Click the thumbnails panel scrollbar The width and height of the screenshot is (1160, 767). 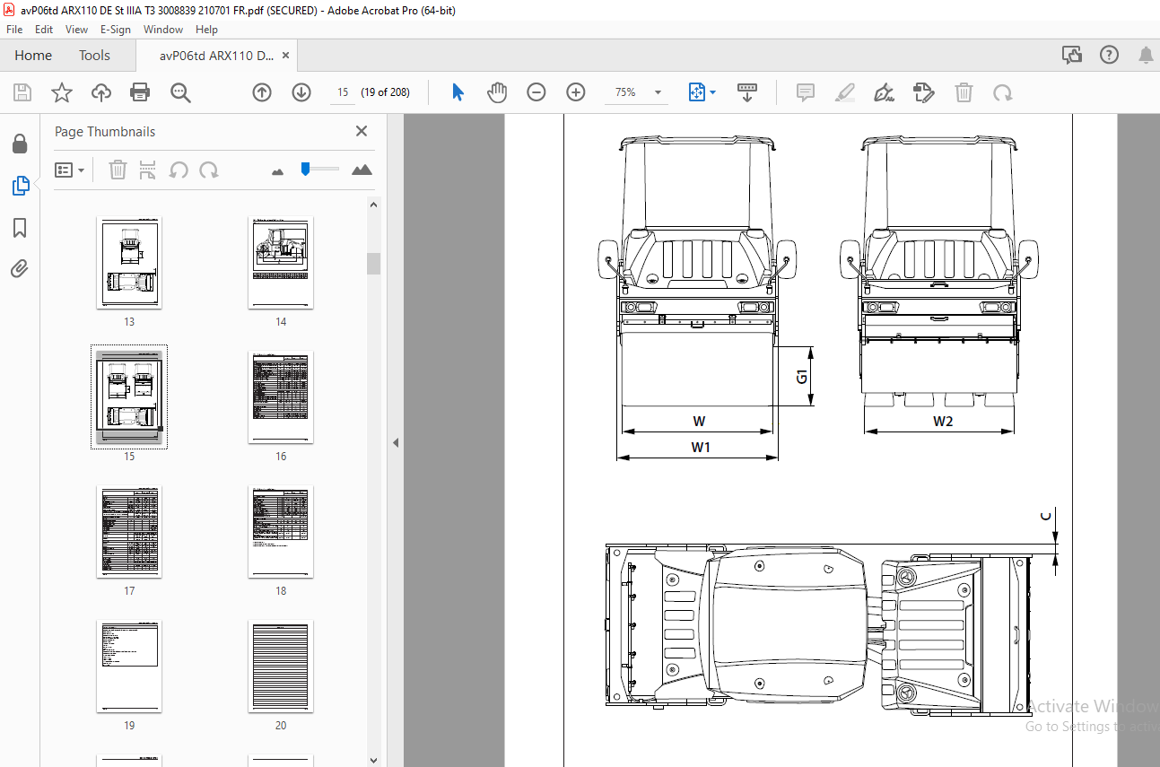pos(374,263)
